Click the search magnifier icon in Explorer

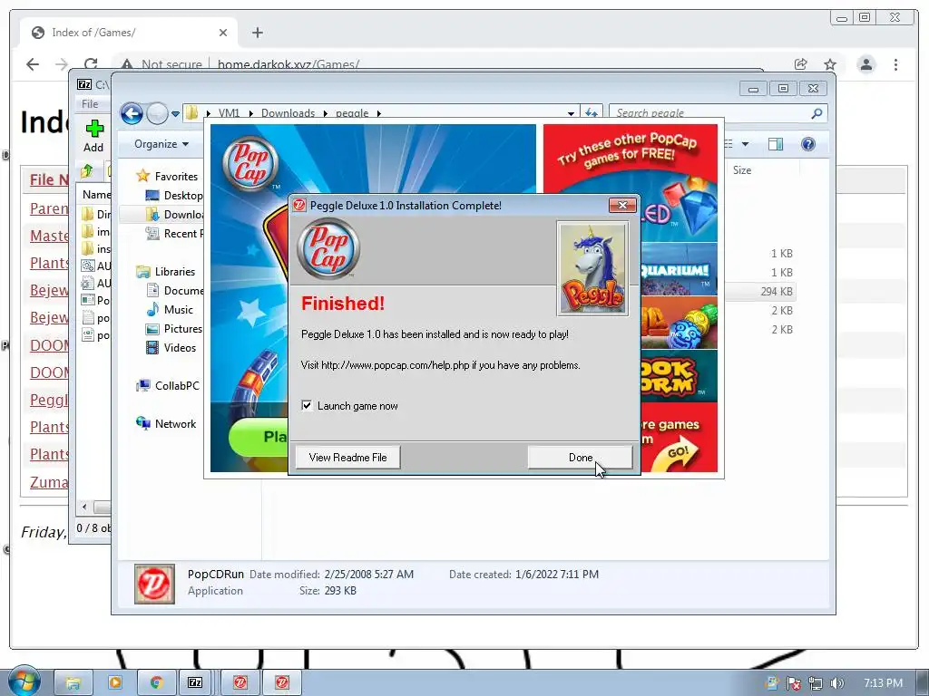(x=817, y=113)
